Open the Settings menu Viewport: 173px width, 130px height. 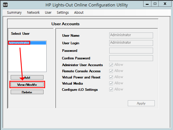pos(63,13)
